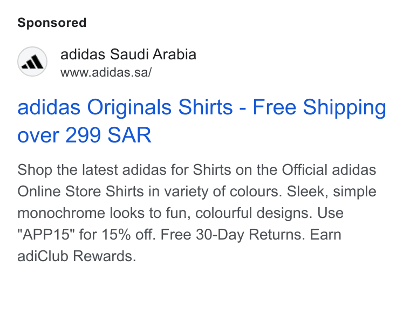Viewport: 410px width, 314px height.
Task: Click the "Free 30-Day Returns" text
Action: point(233,234)
